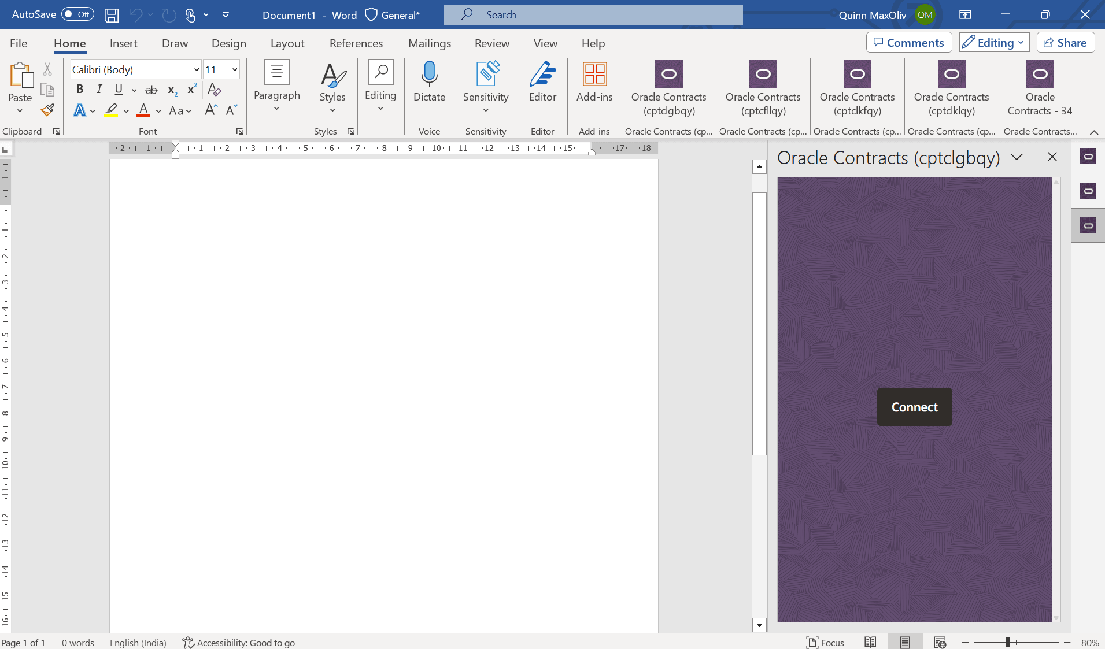This screenshot has height=649, width=1105.
Task: Click the Touch/Mouse mode icon
Action: pyautogui.click(x=190, y=15)
